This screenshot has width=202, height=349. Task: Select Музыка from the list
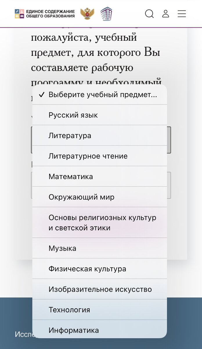[100, 248]
